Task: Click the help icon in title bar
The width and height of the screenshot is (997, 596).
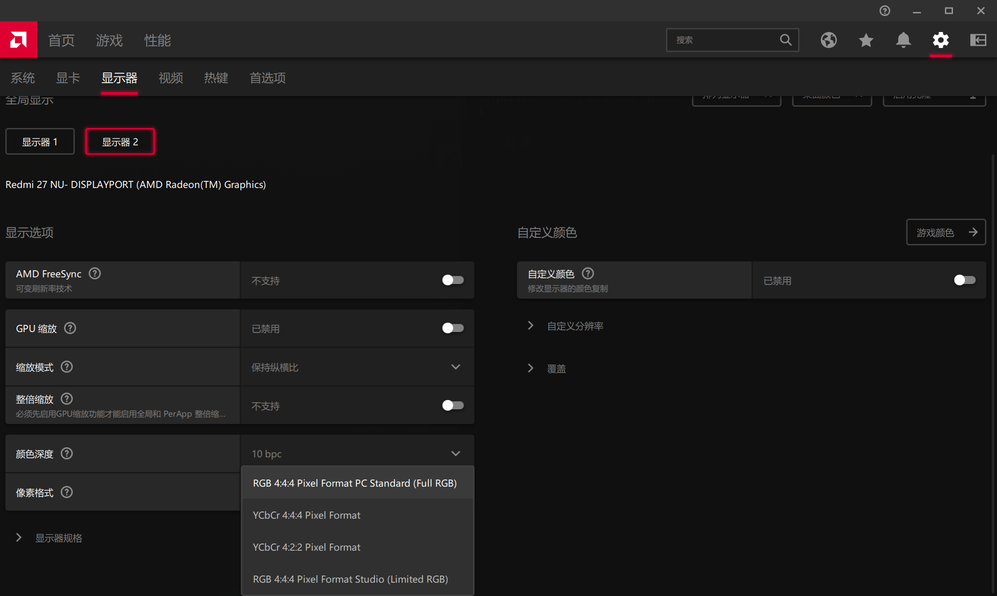Action: (884, 11)
